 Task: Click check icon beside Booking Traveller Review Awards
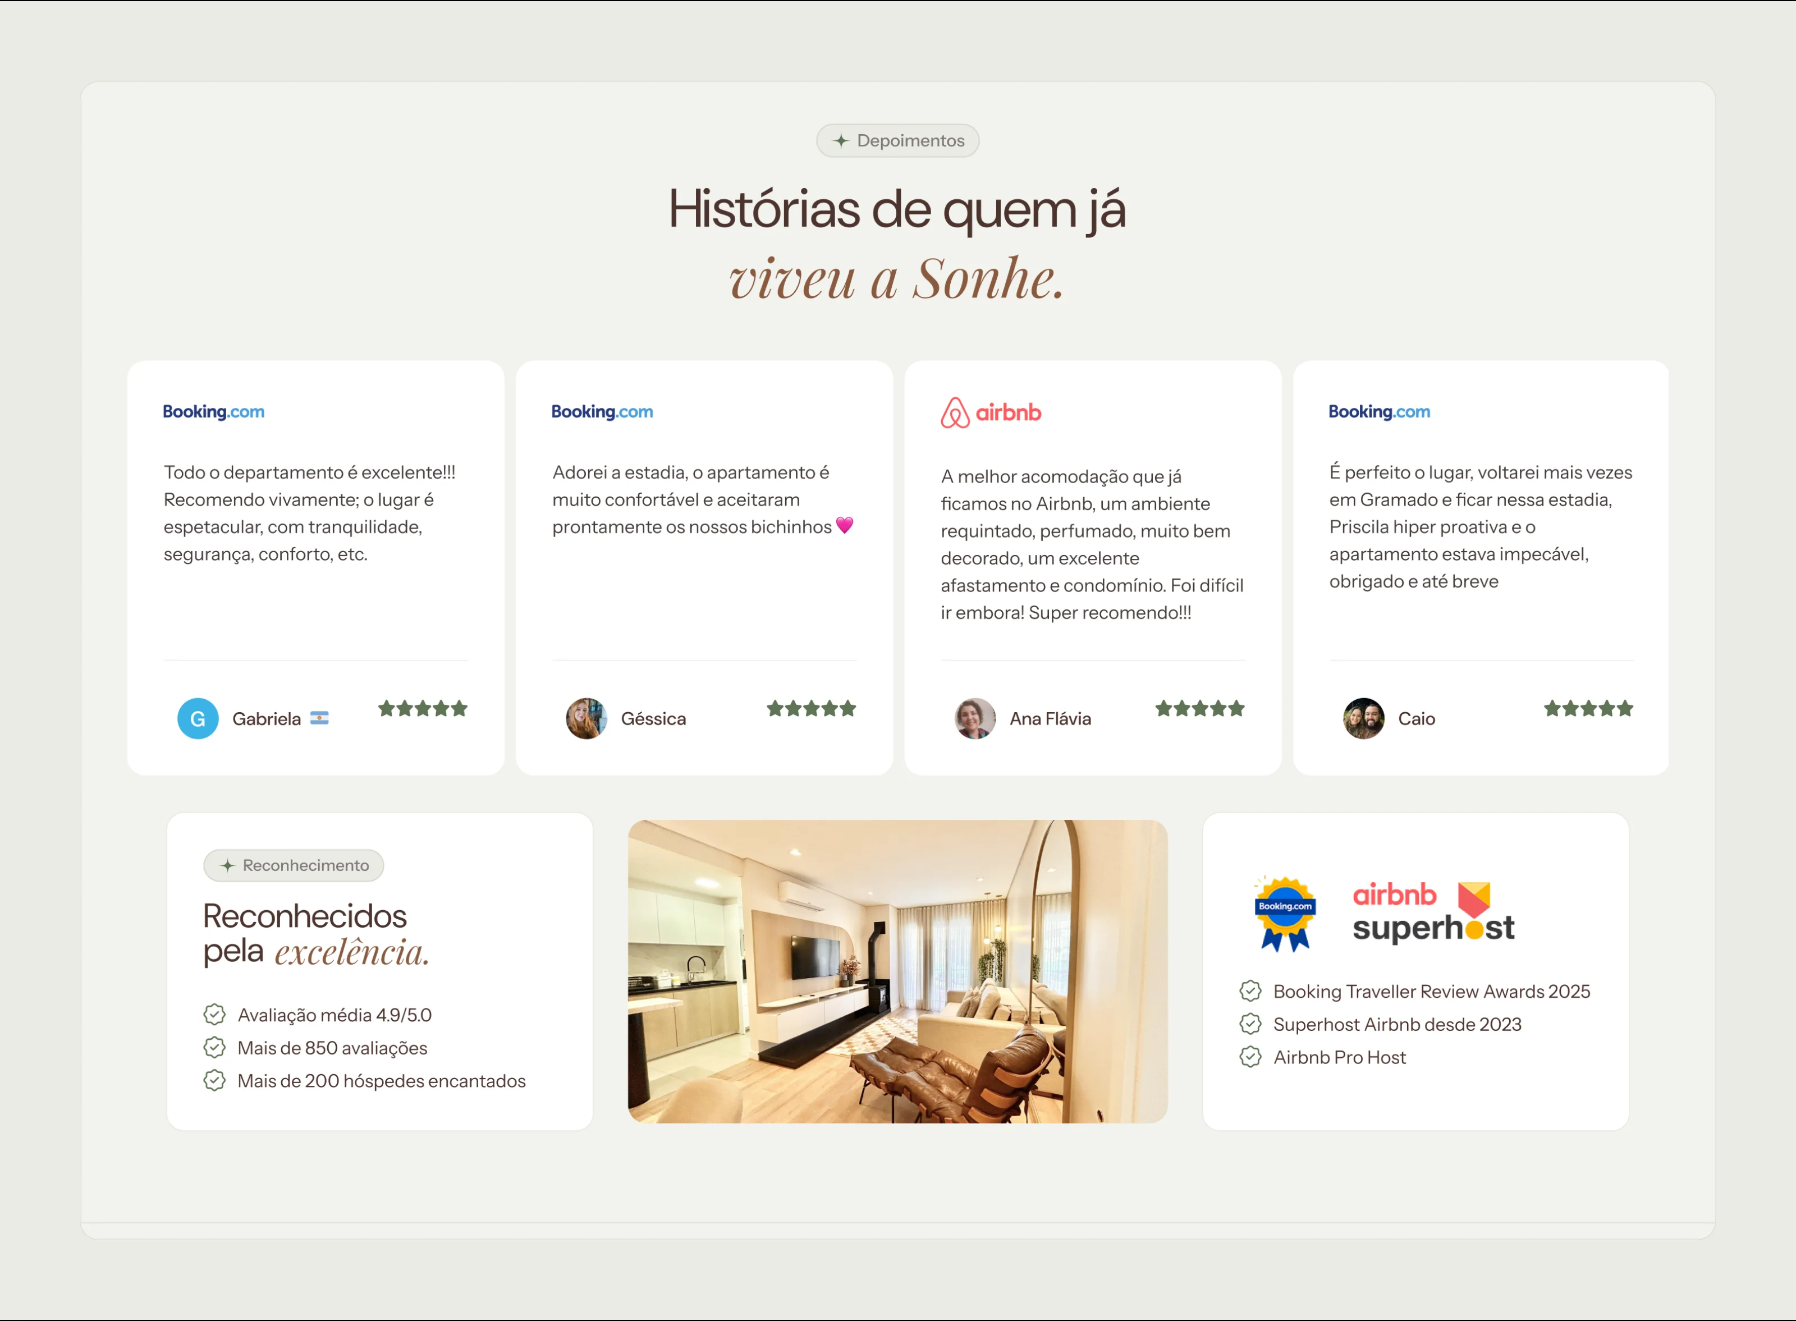pos(1250,992)
